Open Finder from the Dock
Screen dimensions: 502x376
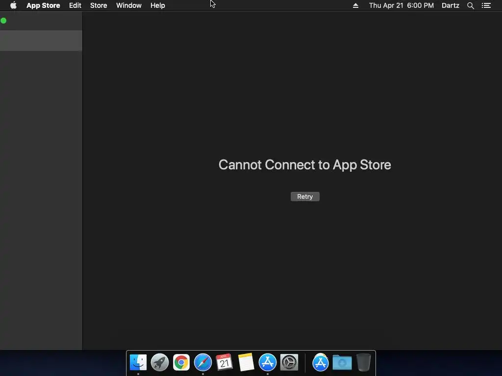click(x=138, y=362)
